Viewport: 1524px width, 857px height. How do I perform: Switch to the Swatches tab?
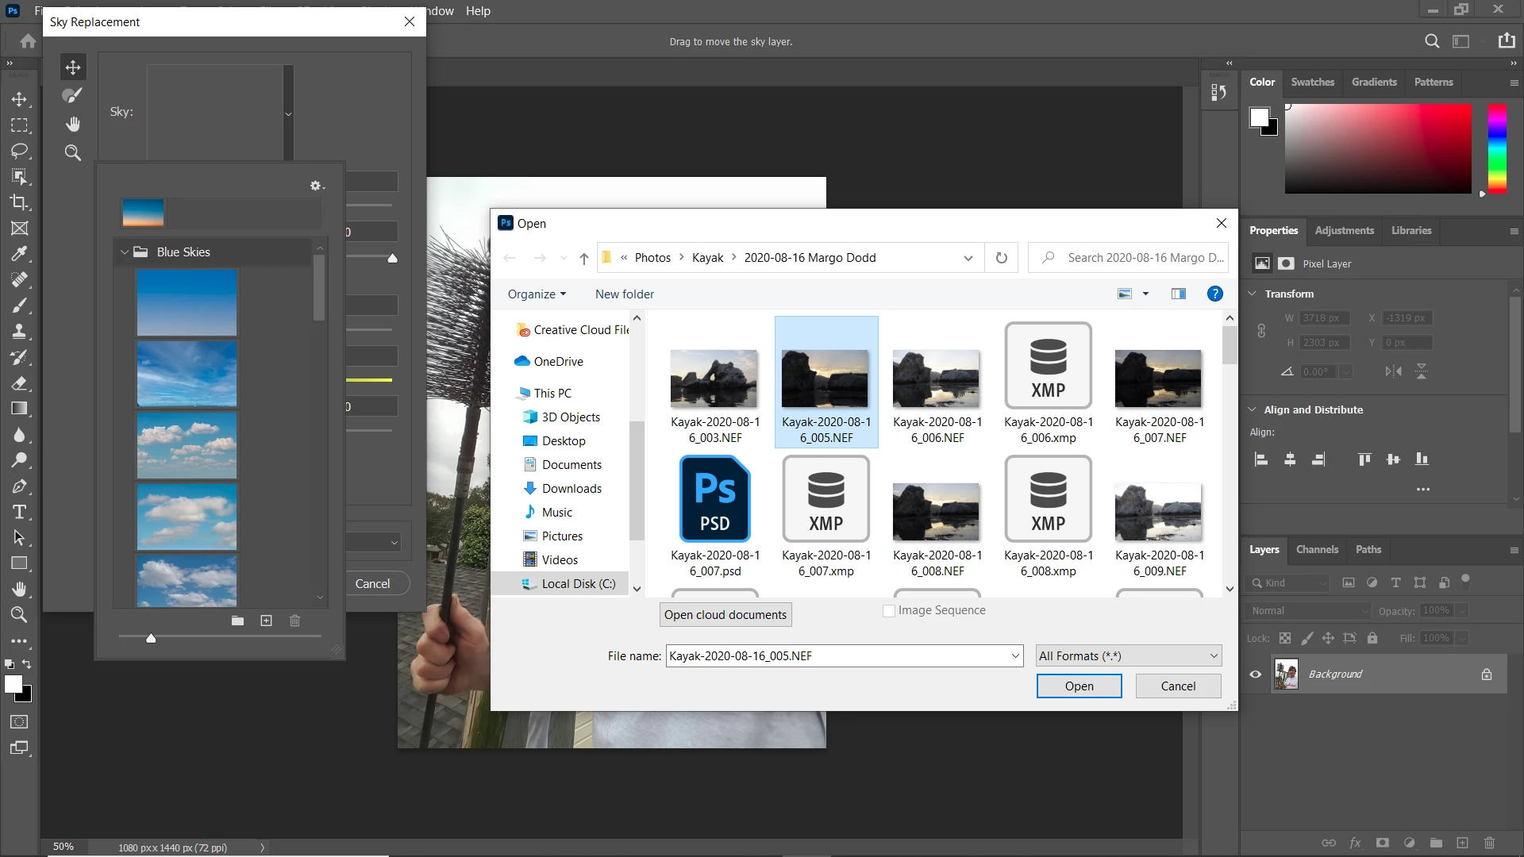(x=1312, y=83)
